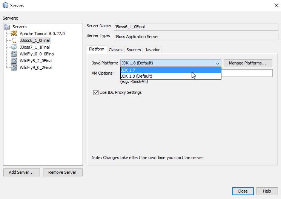Close the Servers dialog via Close button
This screenshot has width=281, height=199.
click(x=243, y=191)
